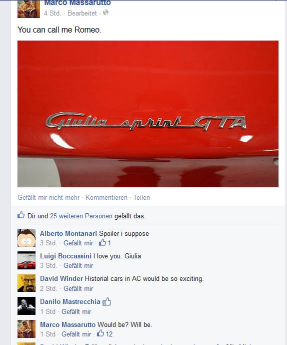This screenshot has width=287, height=345.
Task: Share the post with Teilen
Action: point(141,197)
